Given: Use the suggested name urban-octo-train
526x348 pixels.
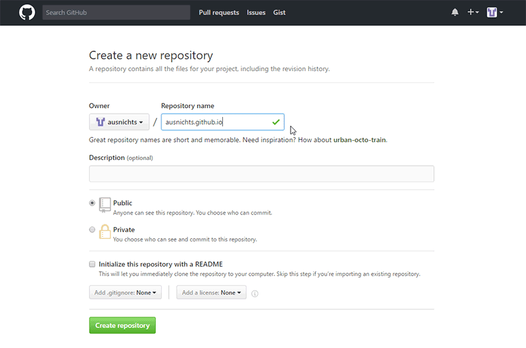Looking at the screenshot, I should point(359,140).
